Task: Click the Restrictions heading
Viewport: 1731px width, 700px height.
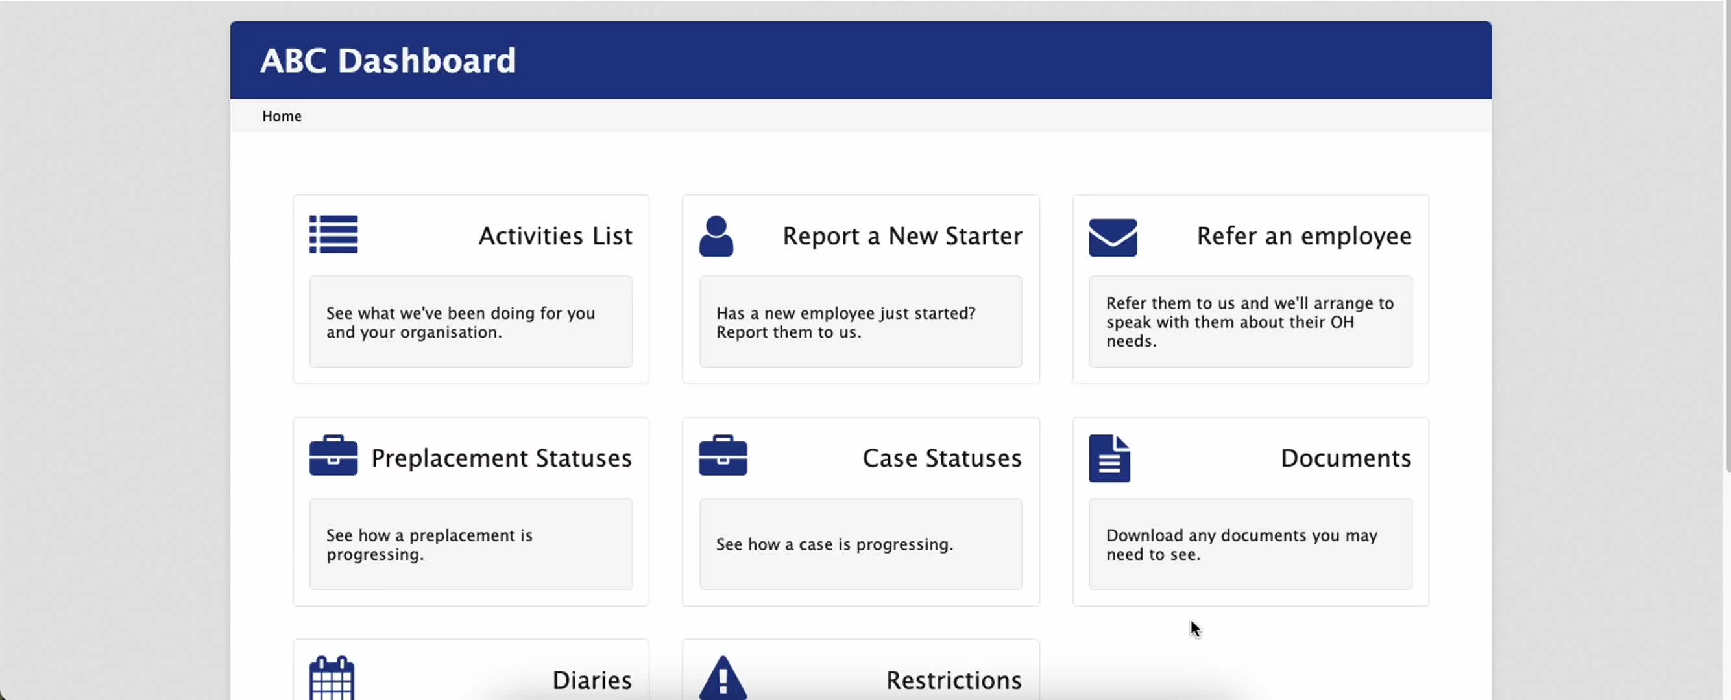Action: (x=954, y=681)
